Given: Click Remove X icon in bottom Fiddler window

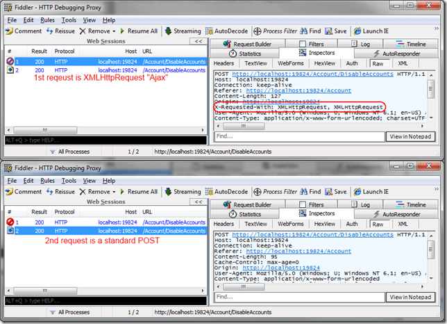Looking at the screenshot, I should [x=83, y=192].
